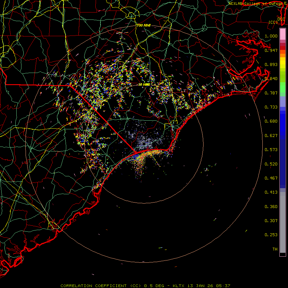Click the DCC product label
Image resolution: width=288 pixels, height=288 pixels.
(281, 19)
